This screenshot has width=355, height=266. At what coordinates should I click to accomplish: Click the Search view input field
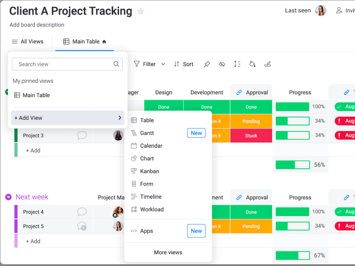tap(67, 64)
